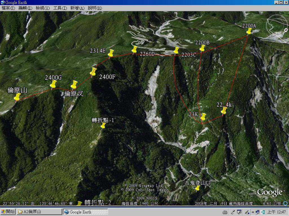
Task: Select the 2203C pushpin on the ridge
Action: pos(176,51)
